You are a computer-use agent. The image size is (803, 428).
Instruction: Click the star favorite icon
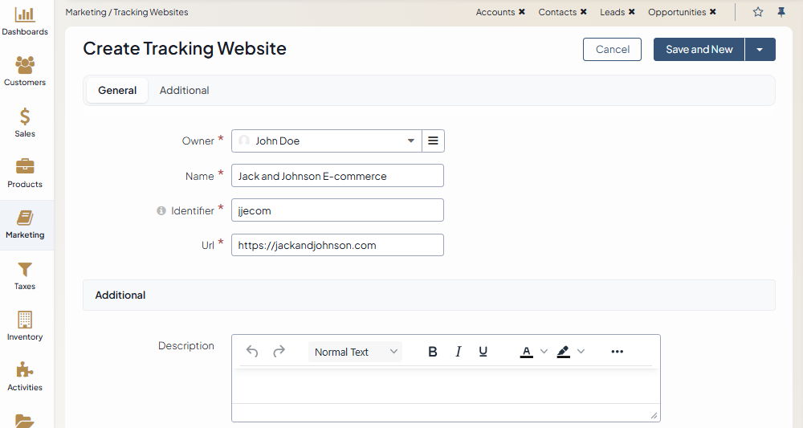[758, 12]
